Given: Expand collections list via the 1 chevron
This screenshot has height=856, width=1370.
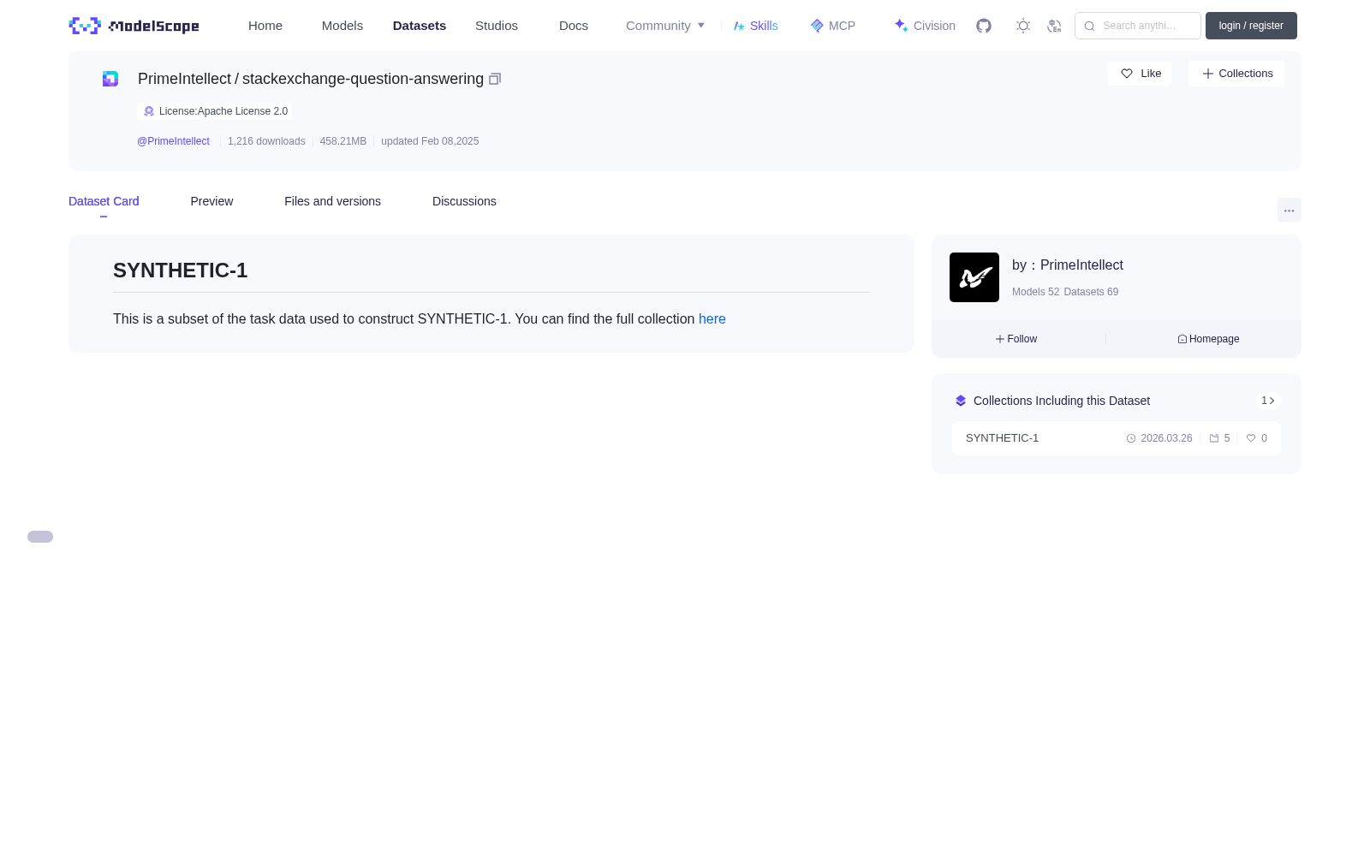Looking at the screenshot, I should pyautogui.click(x=1268, y=401).
